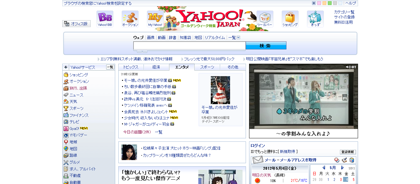The width and height of the screenshot is (420, 184).
Task: Click the 地域 pin icon in sidebar
Action: pos(66,142)
